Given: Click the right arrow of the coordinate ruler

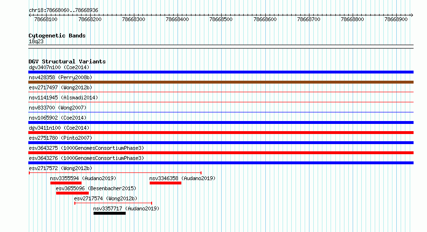Looking at the screenshot, I should click(x=412, y=15).
